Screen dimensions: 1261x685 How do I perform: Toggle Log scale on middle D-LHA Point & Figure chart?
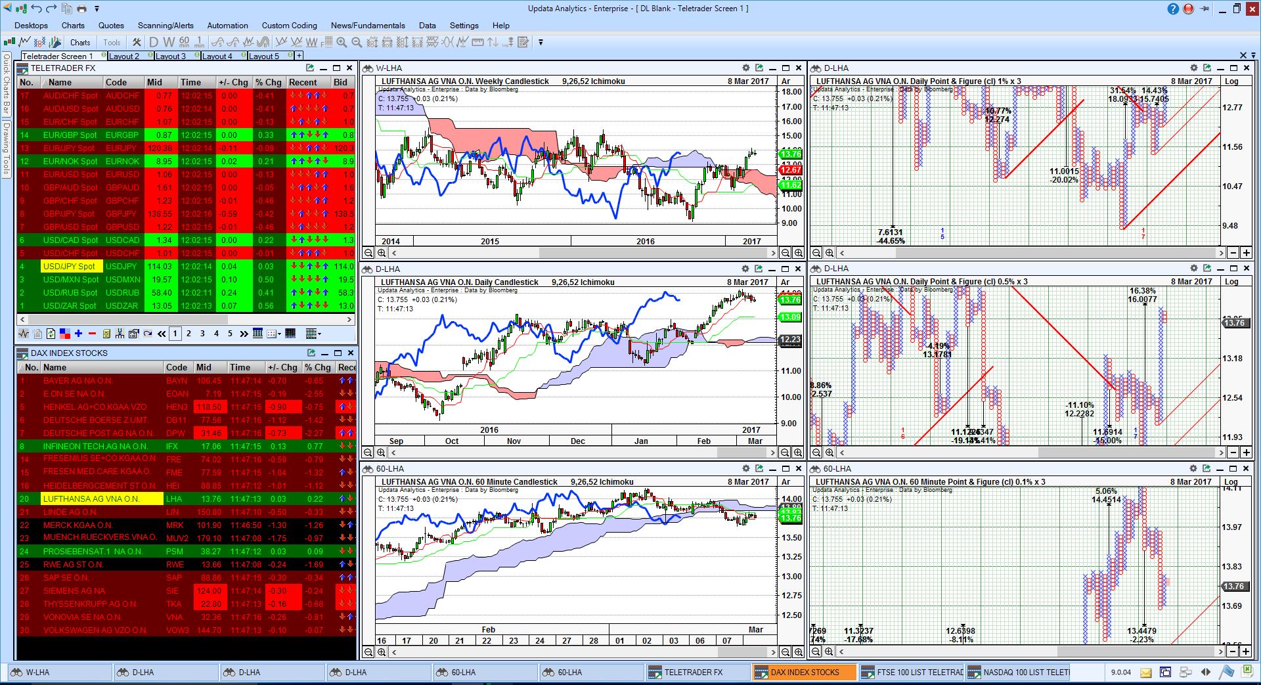click(x=1231, y=282)
